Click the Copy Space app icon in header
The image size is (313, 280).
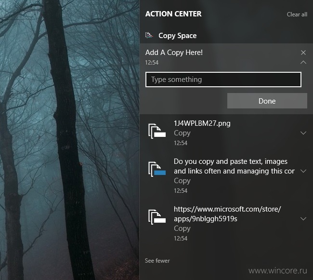(x=149, y=36)
